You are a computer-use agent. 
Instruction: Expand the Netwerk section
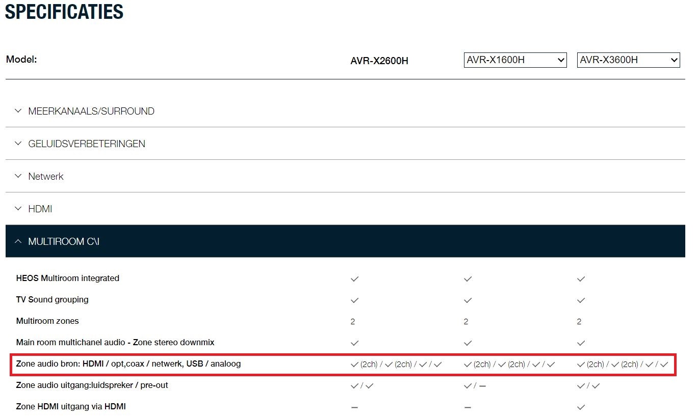[345, 176]
